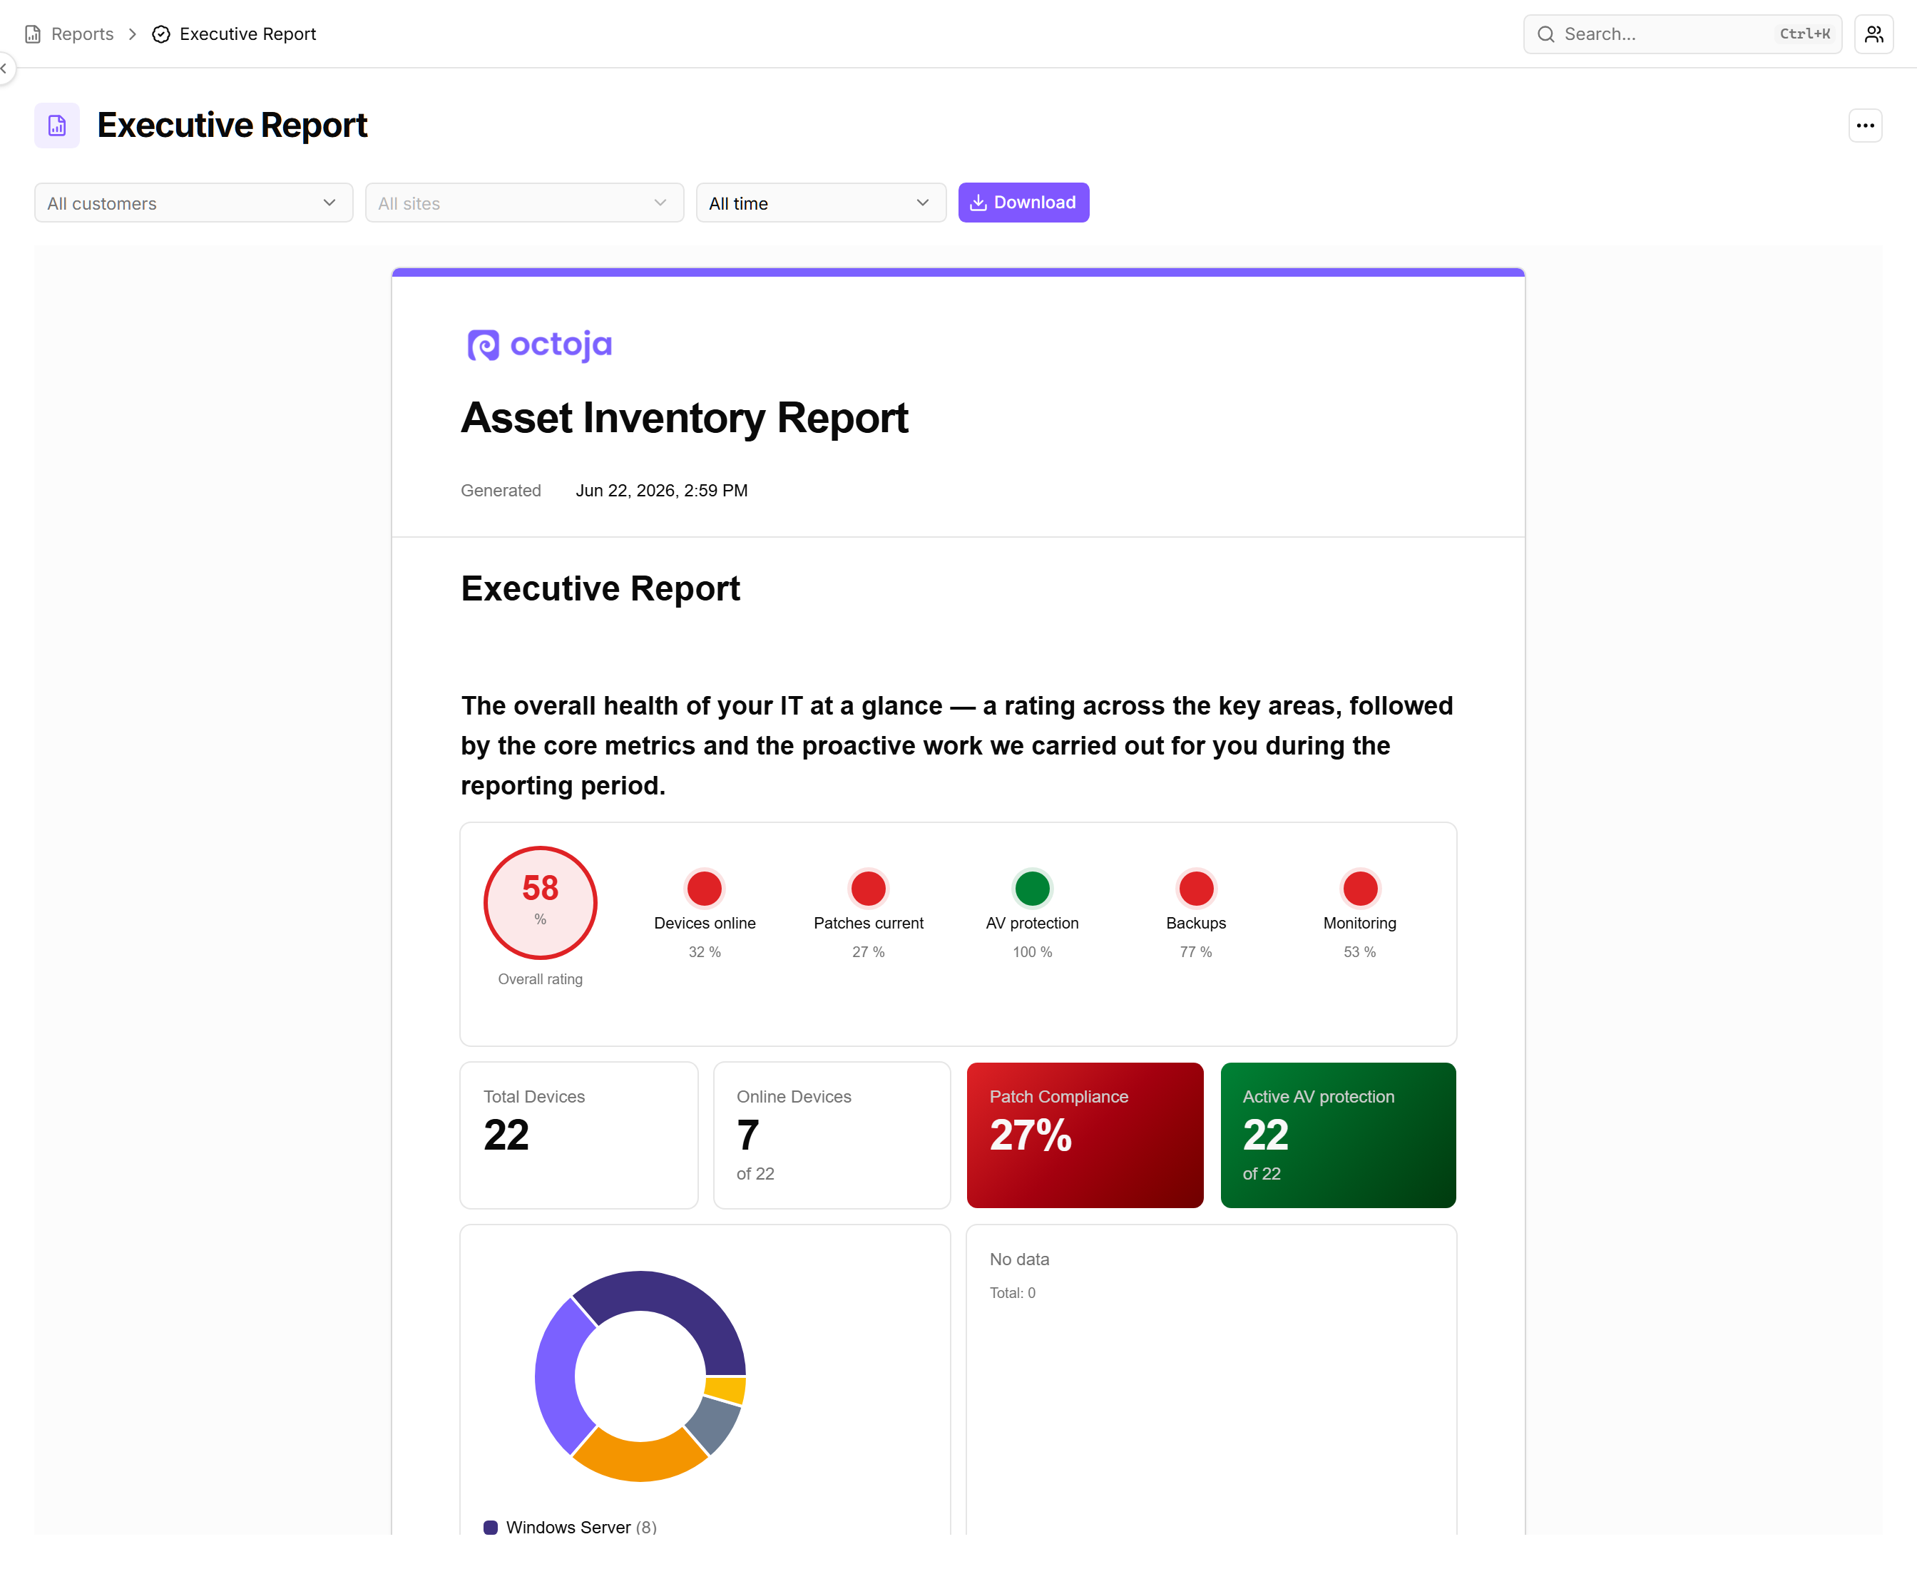The height and width of the screenshot is (1569, 1917).
Task: Click the Ctrl+K shortcut hint
Action: click(1804, 34)
